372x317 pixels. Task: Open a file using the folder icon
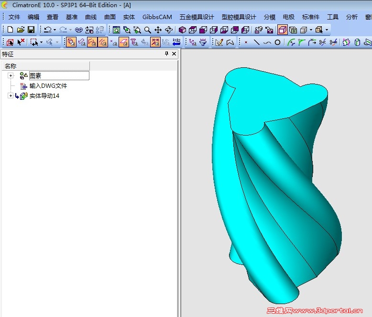coord(21,30)
